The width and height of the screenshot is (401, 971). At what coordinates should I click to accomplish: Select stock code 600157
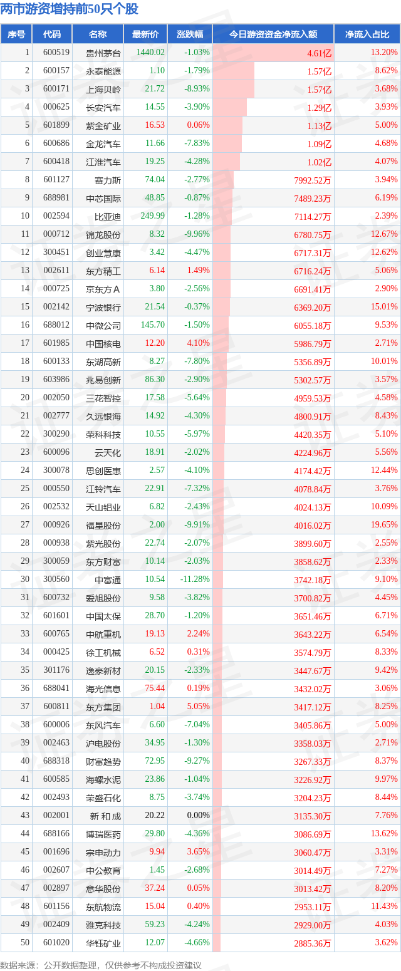point(56,71)
